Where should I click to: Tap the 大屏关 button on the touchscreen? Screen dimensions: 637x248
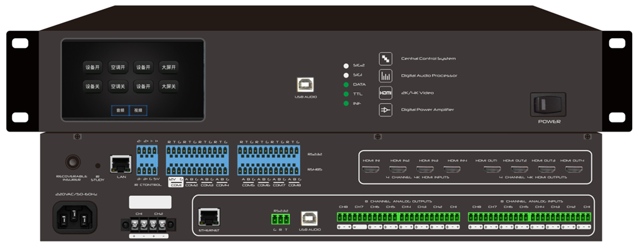point(168,87)
